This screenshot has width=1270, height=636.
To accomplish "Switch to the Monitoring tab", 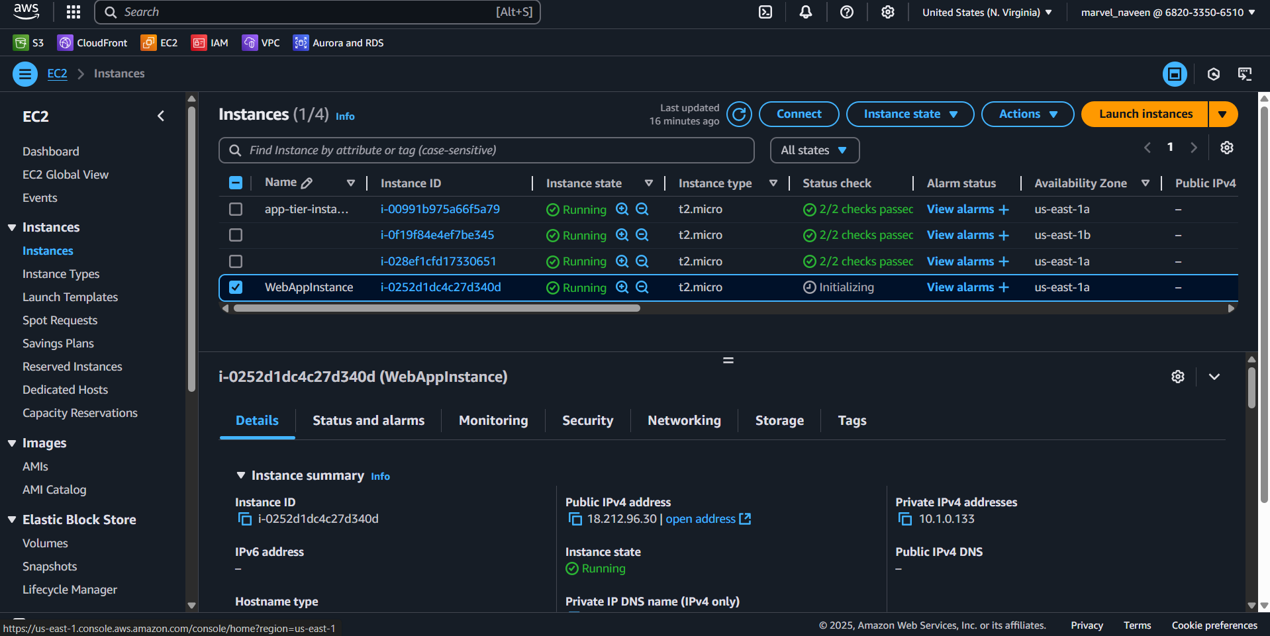I will coord(493,420).
